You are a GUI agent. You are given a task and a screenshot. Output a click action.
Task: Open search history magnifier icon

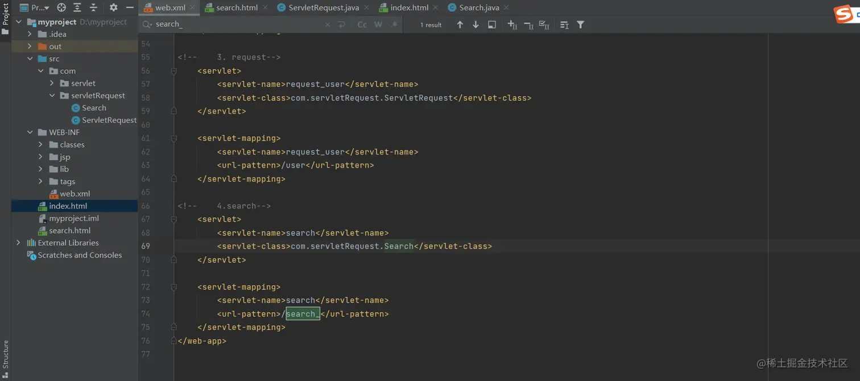pos(147,24)
